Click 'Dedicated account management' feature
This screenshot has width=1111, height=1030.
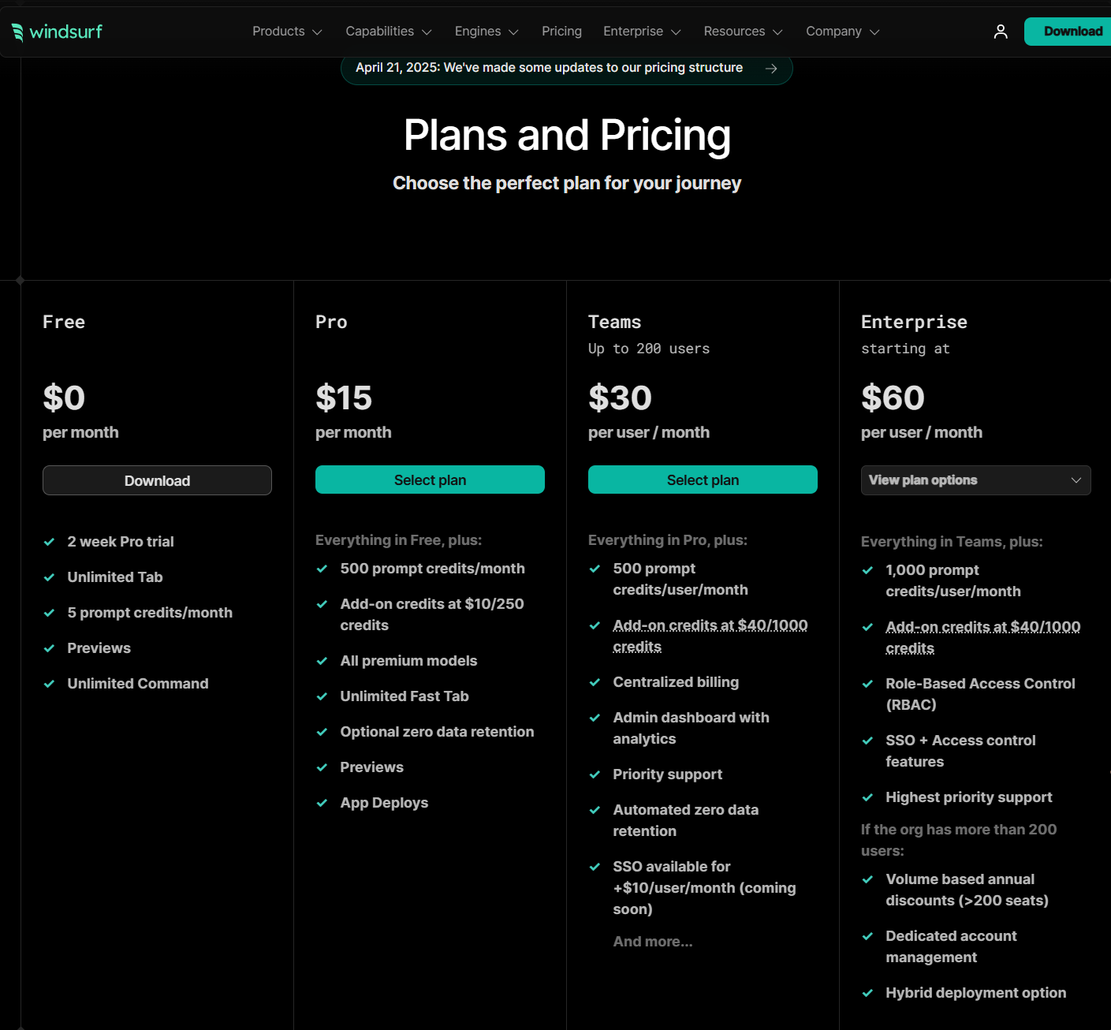[x=952, y=946]
